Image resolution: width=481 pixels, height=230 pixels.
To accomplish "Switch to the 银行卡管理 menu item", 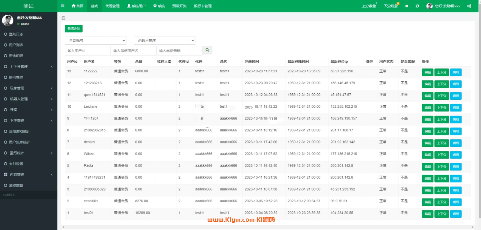I will 203,6.
